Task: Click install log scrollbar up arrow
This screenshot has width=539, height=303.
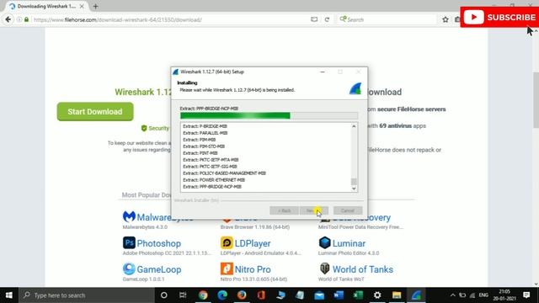Action: point(354,126)
